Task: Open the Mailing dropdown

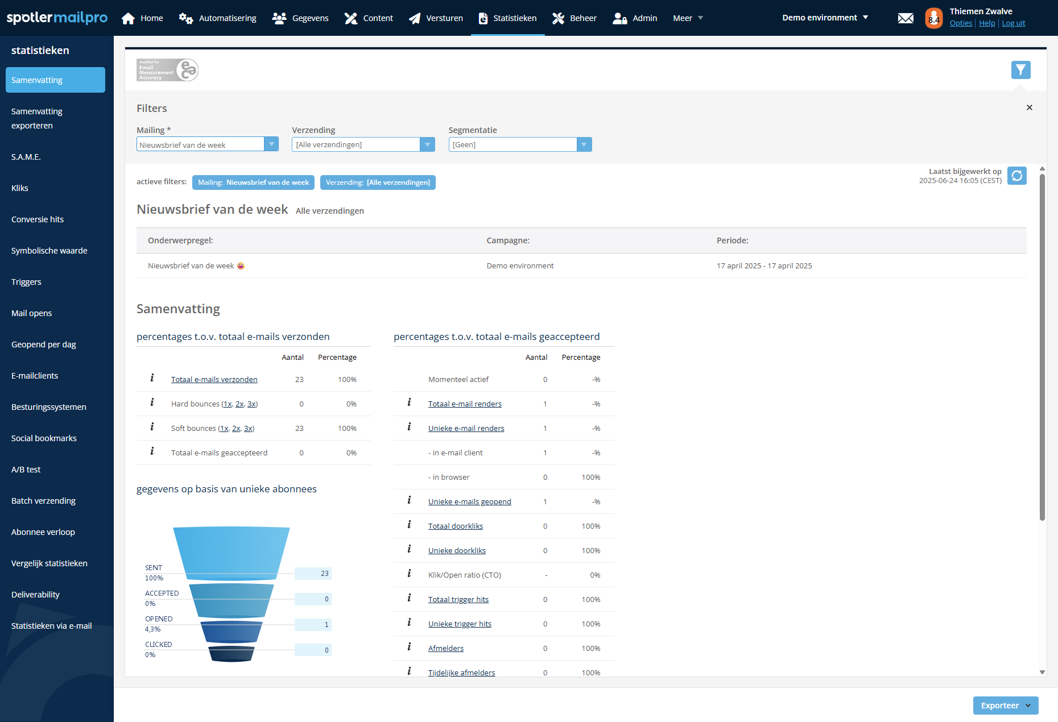Action: tap(271, 144)
